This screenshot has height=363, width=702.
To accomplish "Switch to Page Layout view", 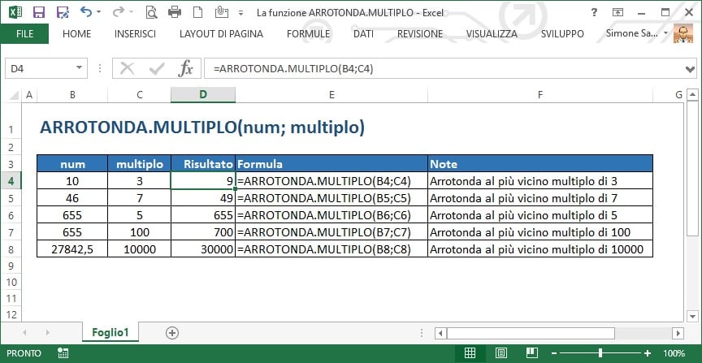I will coord(501,353).
